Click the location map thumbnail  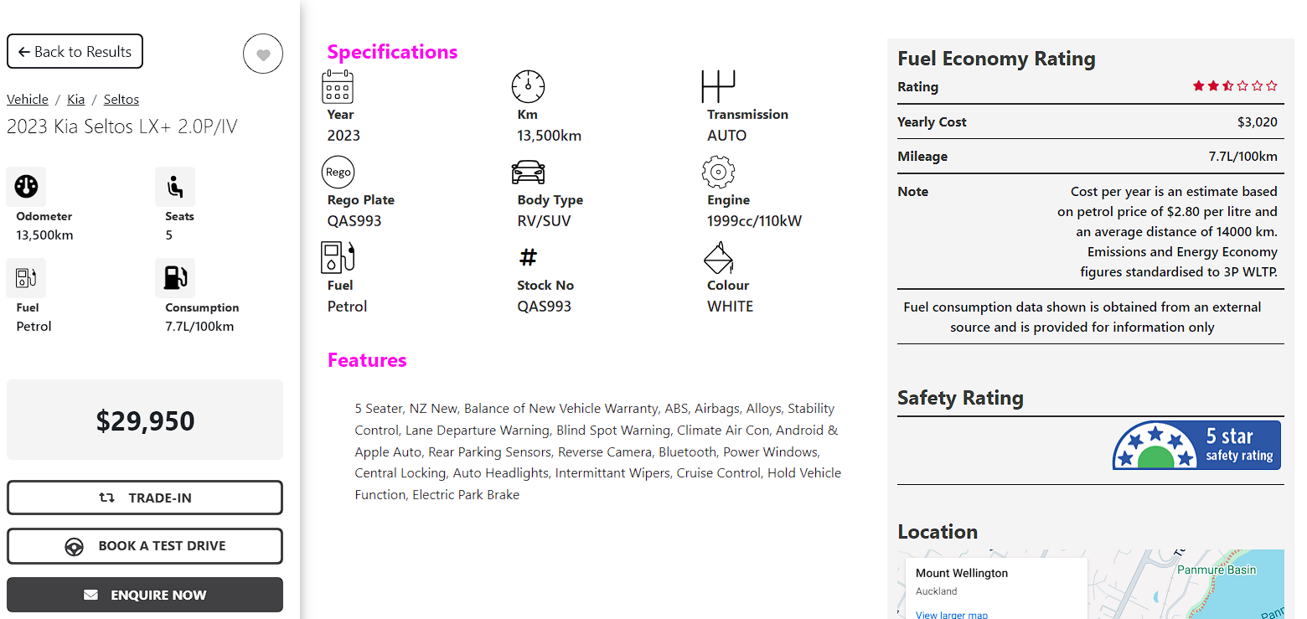click(1091, 585)
